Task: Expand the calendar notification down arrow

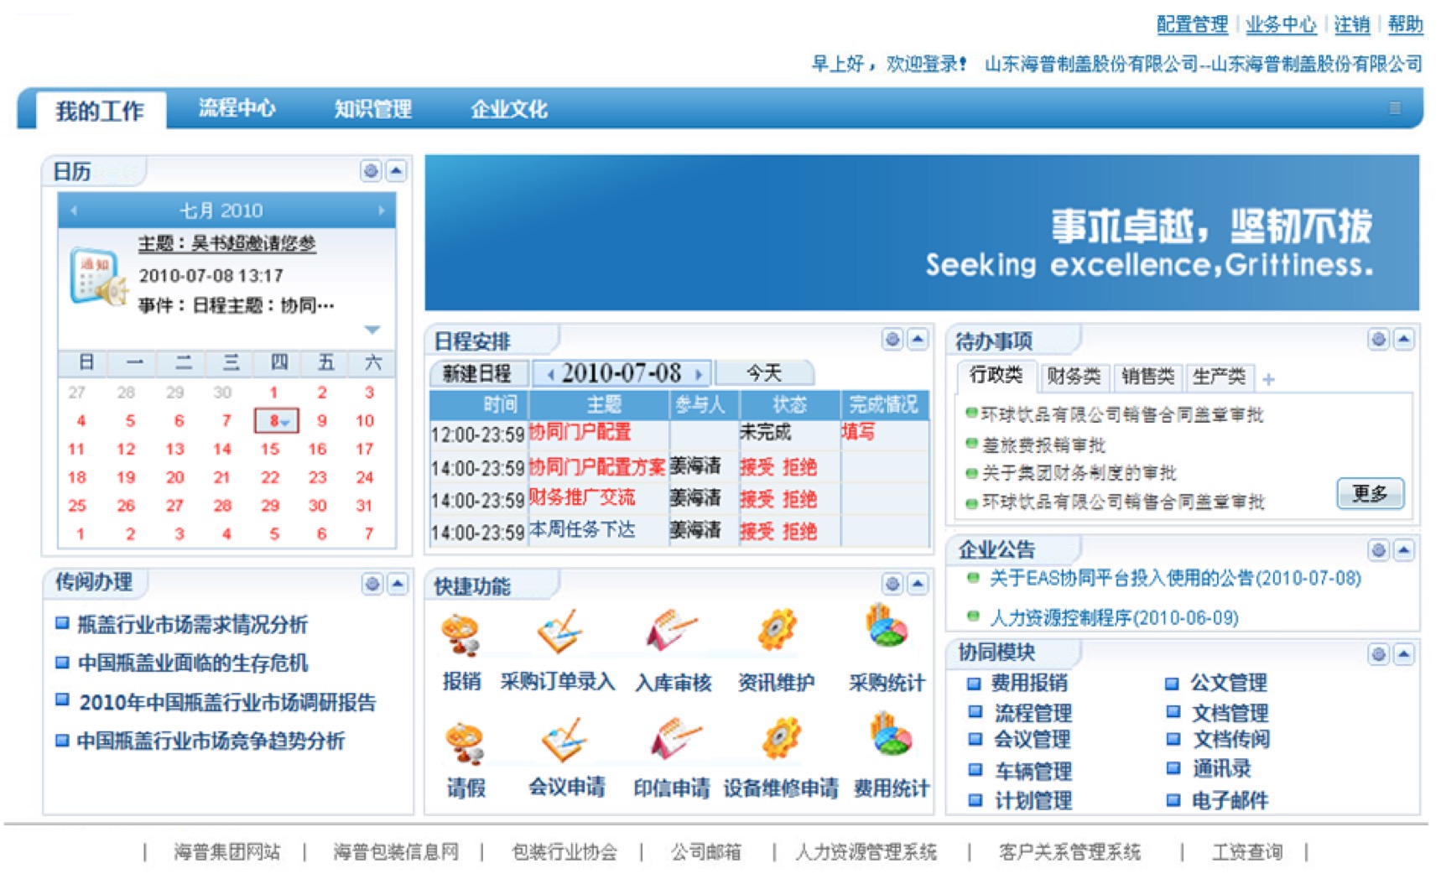Action: click(372, 330)
